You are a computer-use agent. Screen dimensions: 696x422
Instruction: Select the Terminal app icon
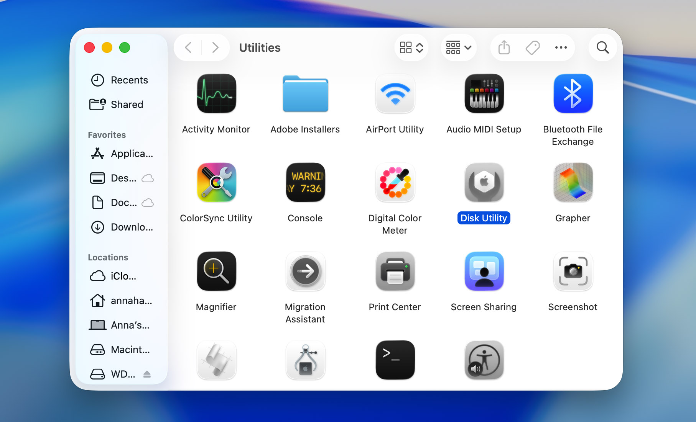click(395, 360)
